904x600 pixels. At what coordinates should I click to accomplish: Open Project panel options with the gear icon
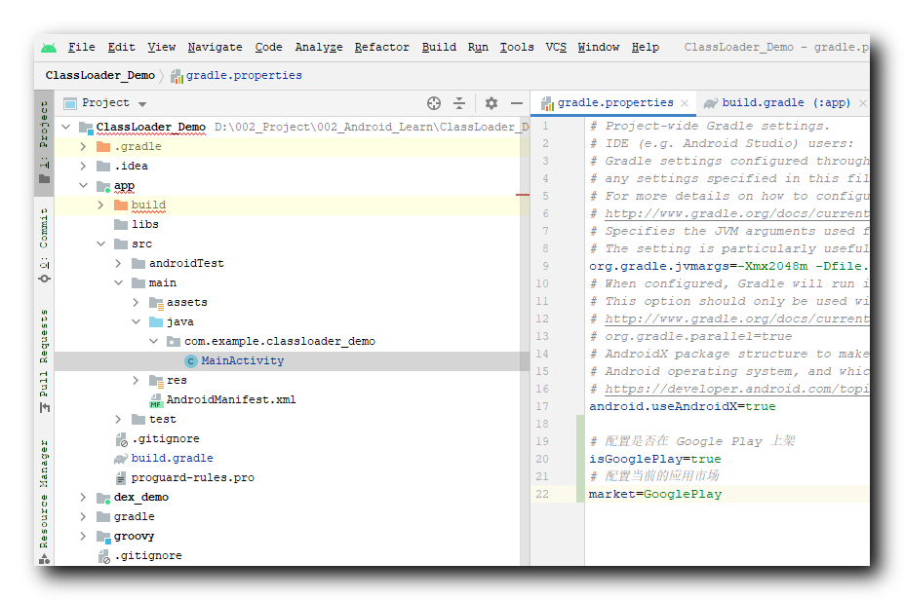click(490, 102)
